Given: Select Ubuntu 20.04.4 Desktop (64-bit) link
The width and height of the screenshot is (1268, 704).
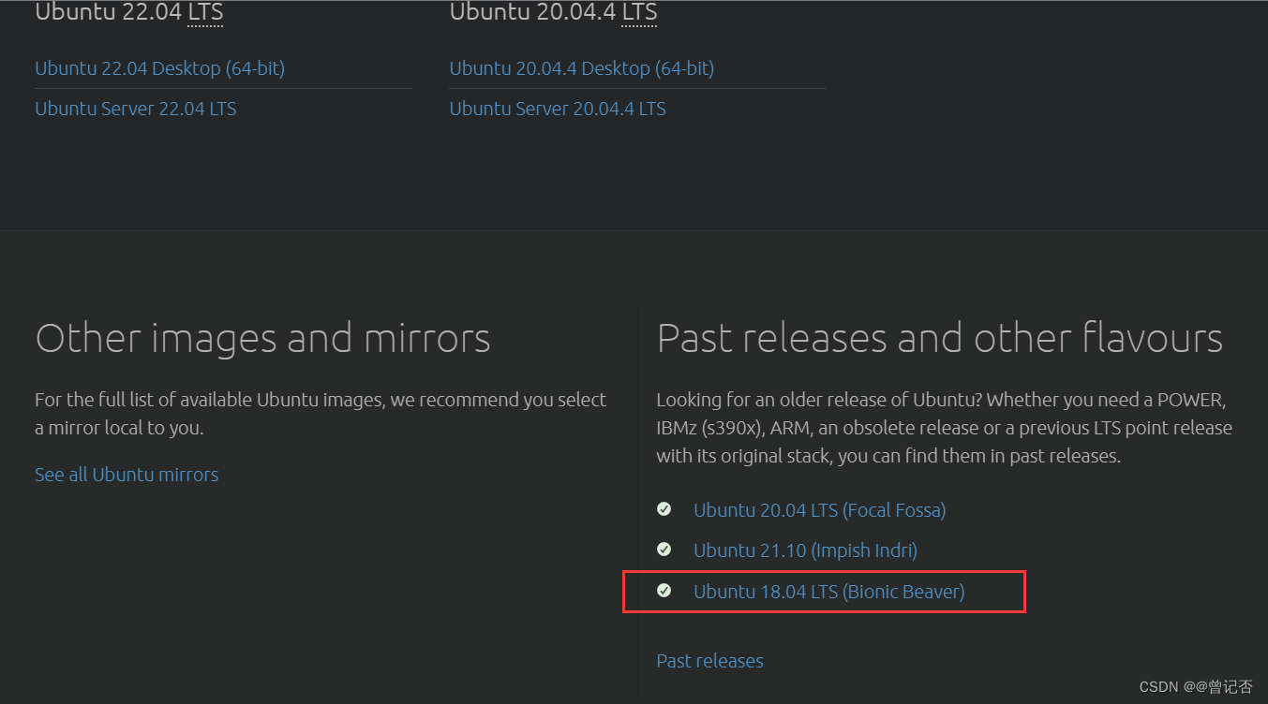Looking at the screenshot, I should (581, 68).
